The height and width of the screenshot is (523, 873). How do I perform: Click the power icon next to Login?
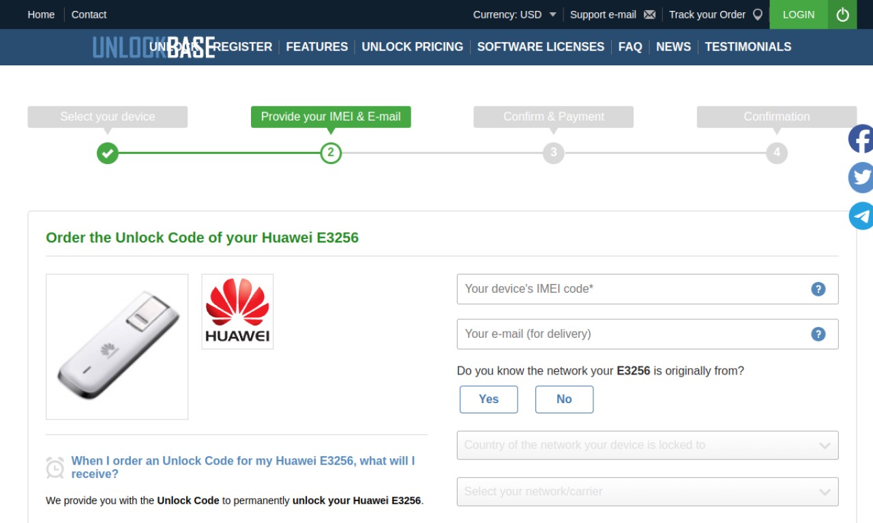click(x=842, y=14)
